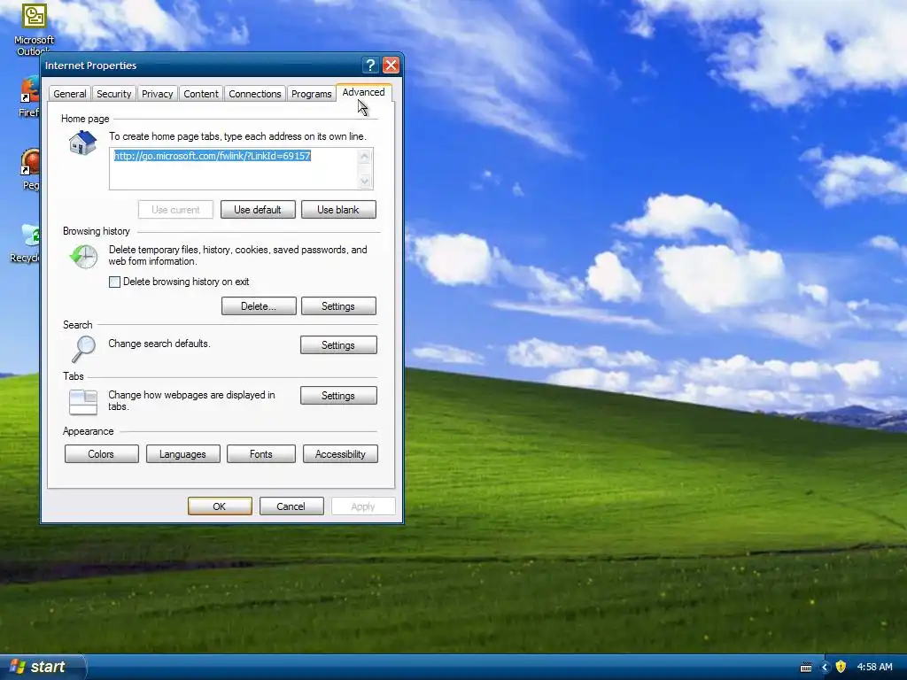Open Browsing history Settings
The width and height of the screenshot is (907, 680).
pos(338,305)
